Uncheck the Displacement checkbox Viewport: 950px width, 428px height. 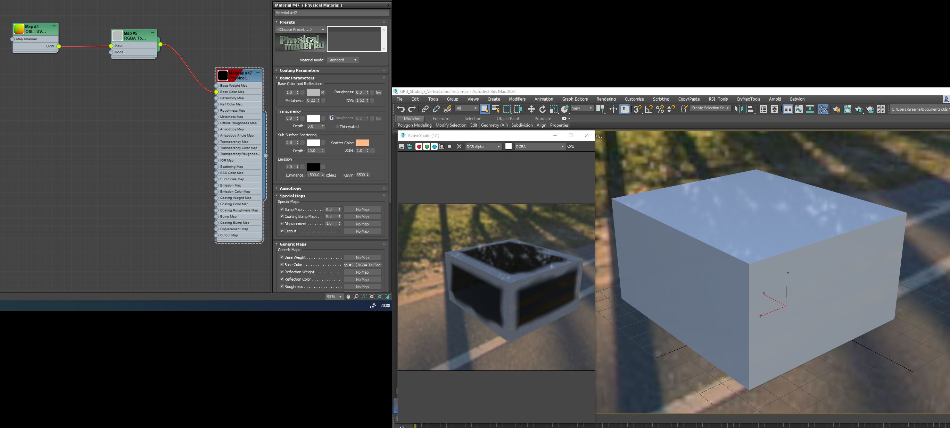coord(282,224)
